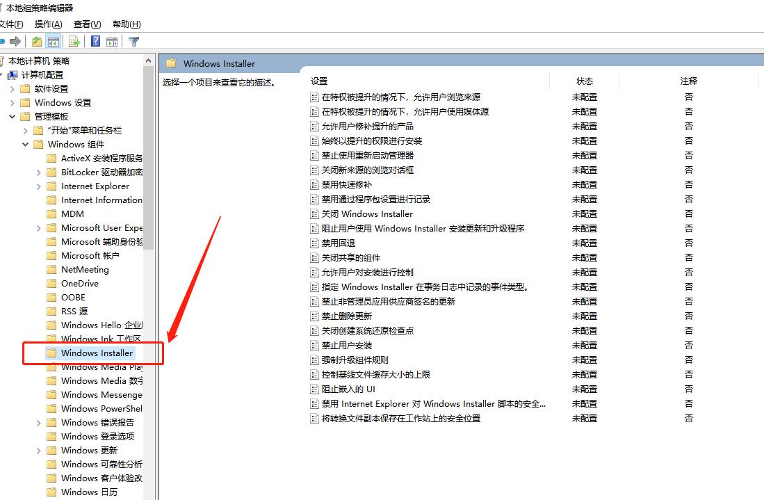Sort by the 注释 column header

coord(688,81)
